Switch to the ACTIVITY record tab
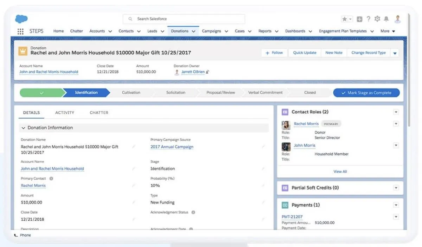 click(x=65, y=113)
